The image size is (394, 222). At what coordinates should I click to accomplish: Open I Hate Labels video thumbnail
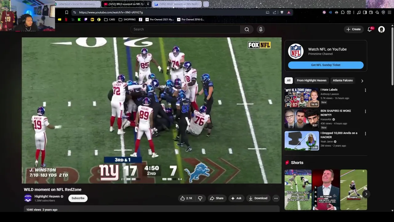click(x=302, y=97)
